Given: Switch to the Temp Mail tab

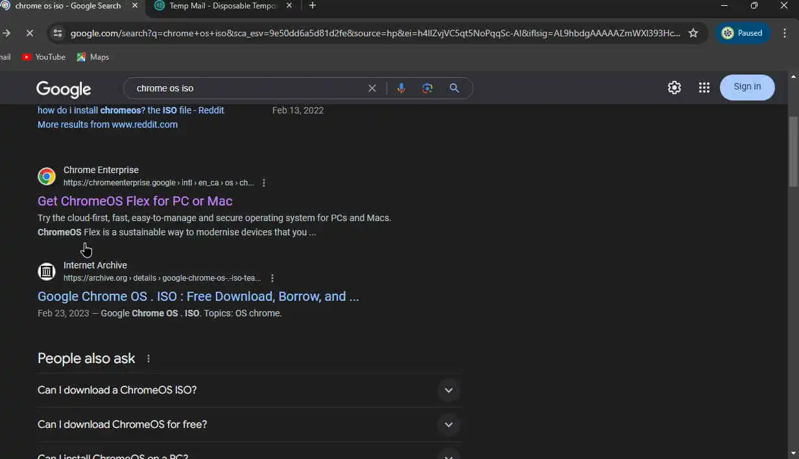Looking at the screenshot, I should [x=223, y=6].
